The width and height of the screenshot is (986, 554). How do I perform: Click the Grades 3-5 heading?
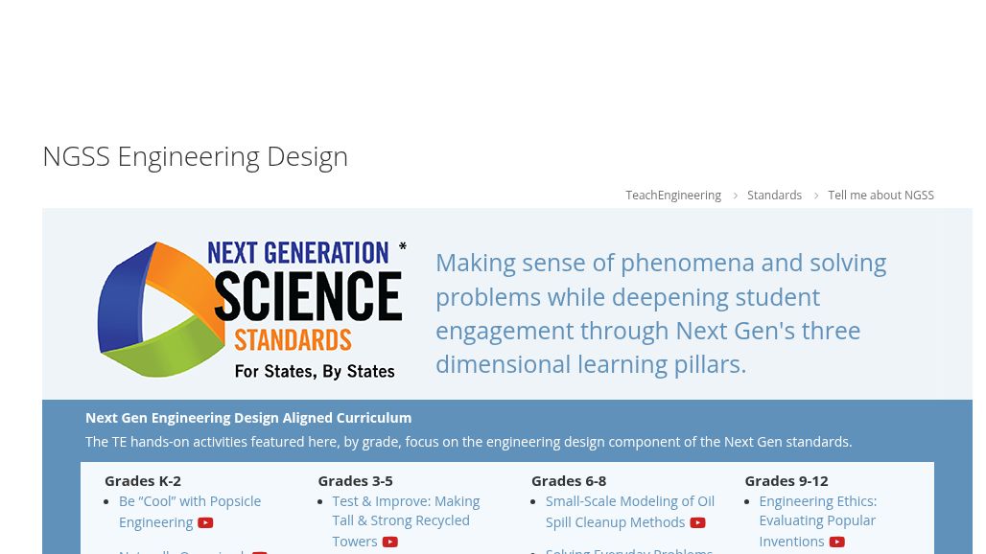click(355, 481)
